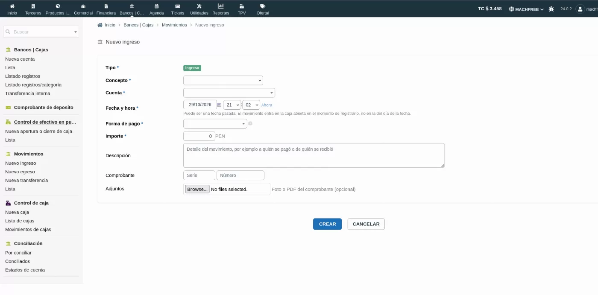This screenshot has height=295, width=598.
Task: Click the Control de efectivo section icon
Action: coord(8,122)
